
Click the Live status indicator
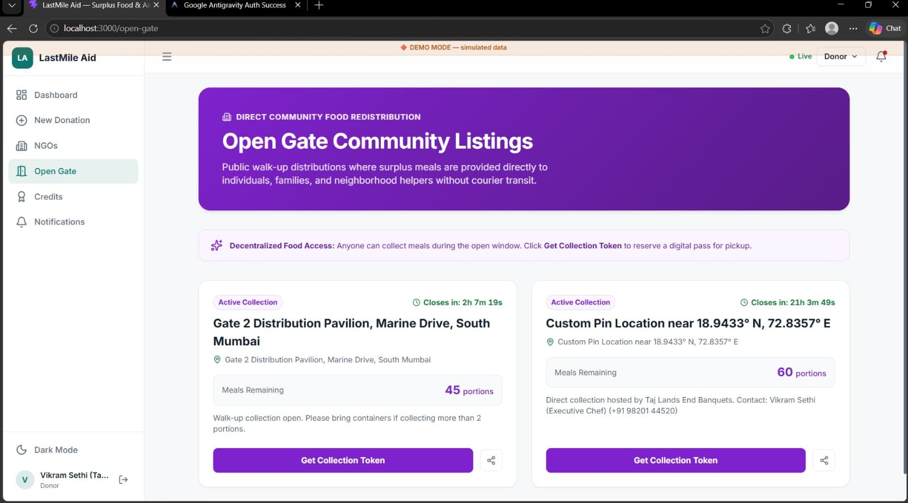800,56
